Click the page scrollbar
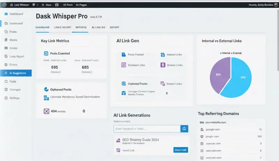The height and width of the screenshot is (161, 279). coord(278,40)
